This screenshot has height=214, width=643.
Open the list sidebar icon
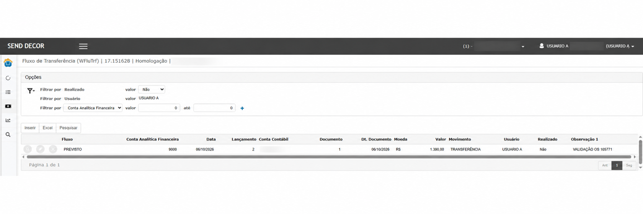(8, 92)
